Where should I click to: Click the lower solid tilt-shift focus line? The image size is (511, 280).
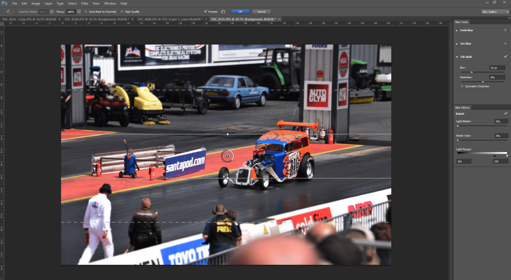pos(226,178)
